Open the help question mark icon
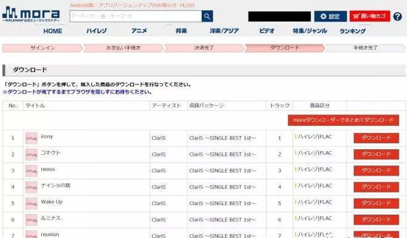407x238 pixels. pyautogui.click(x=397, y=17)
